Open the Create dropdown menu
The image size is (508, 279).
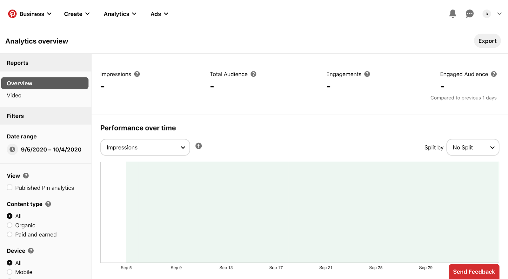pos(77,14)
